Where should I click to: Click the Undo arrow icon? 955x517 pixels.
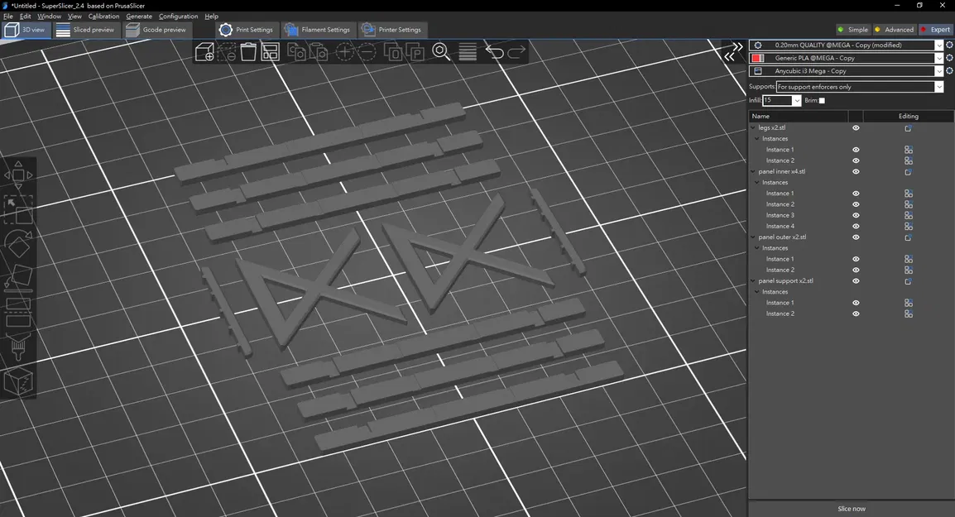coord(494,52)
